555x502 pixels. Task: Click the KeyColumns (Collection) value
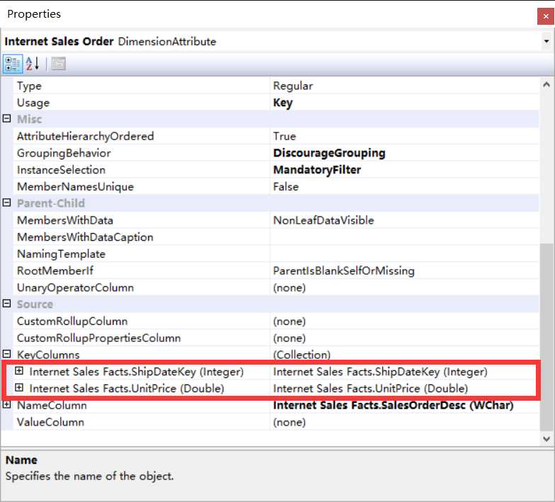click(x=301, y=355)
